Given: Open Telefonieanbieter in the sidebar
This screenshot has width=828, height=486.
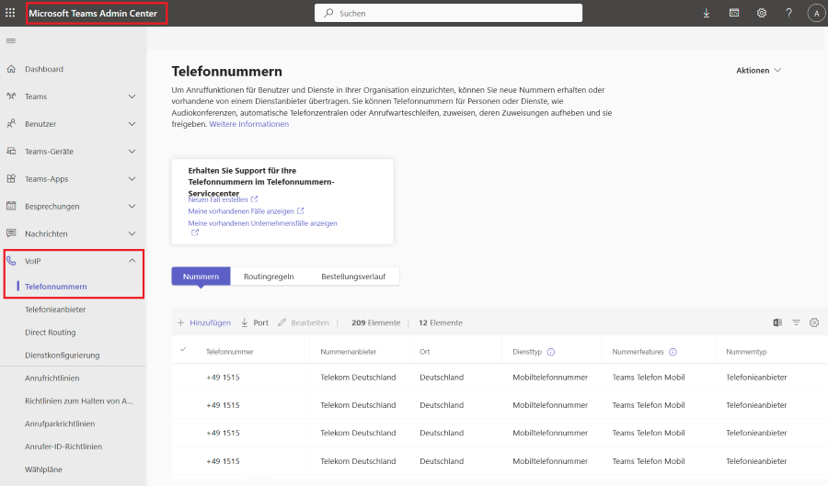Looking at the screenshot, I should point(55,310).
